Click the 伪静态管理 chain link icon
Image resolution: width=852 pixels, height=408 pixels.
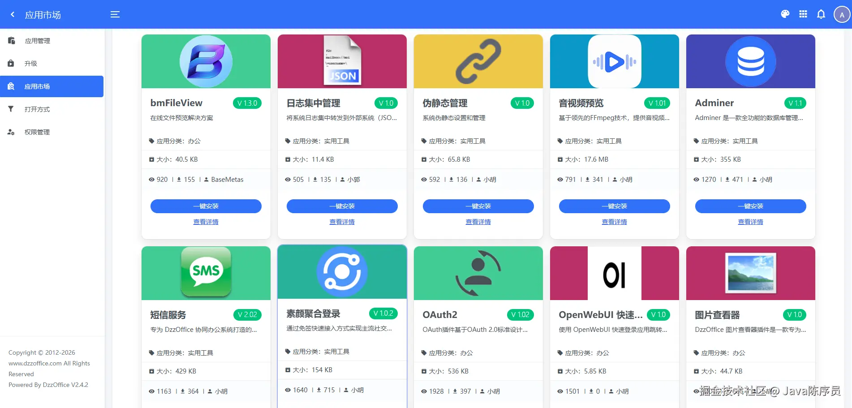478,61
